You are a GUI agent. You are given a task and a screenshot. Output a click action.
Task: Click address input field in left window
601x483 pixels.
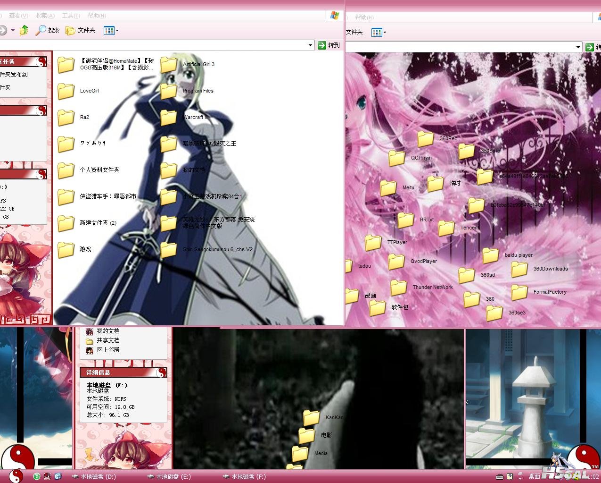click(153, 45)
